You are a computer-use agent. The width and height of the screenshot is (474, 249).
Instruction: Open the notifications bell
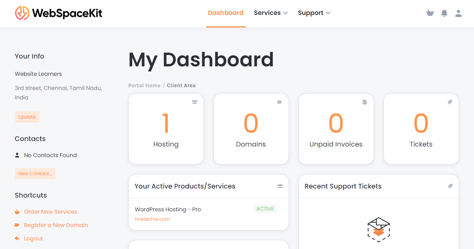pos(444,13)
